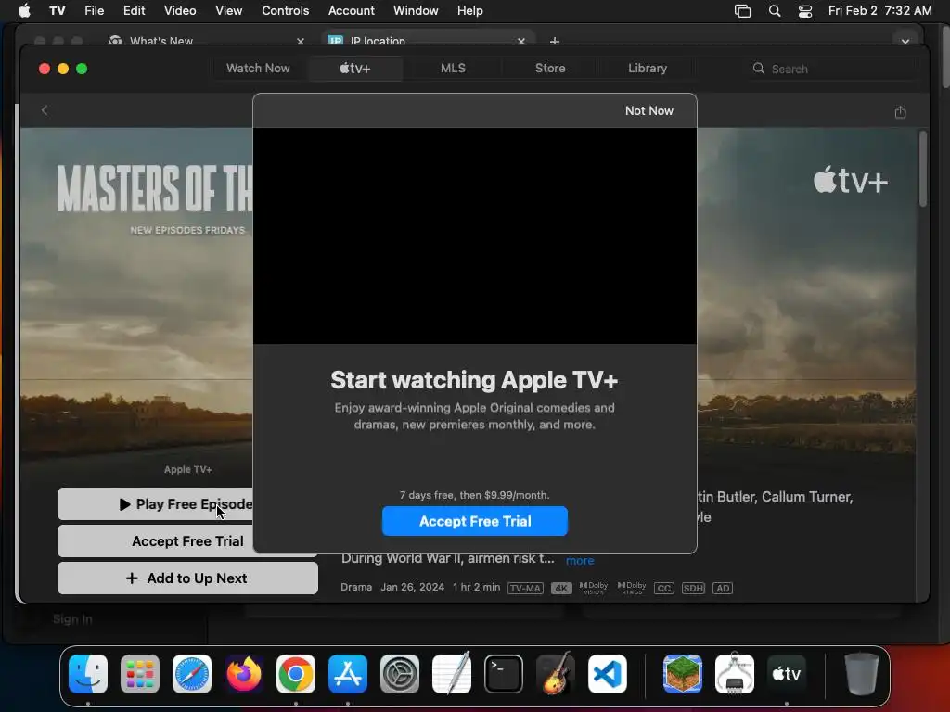
Task: Click the 4K badge
Action: click(x=561, y=588)
